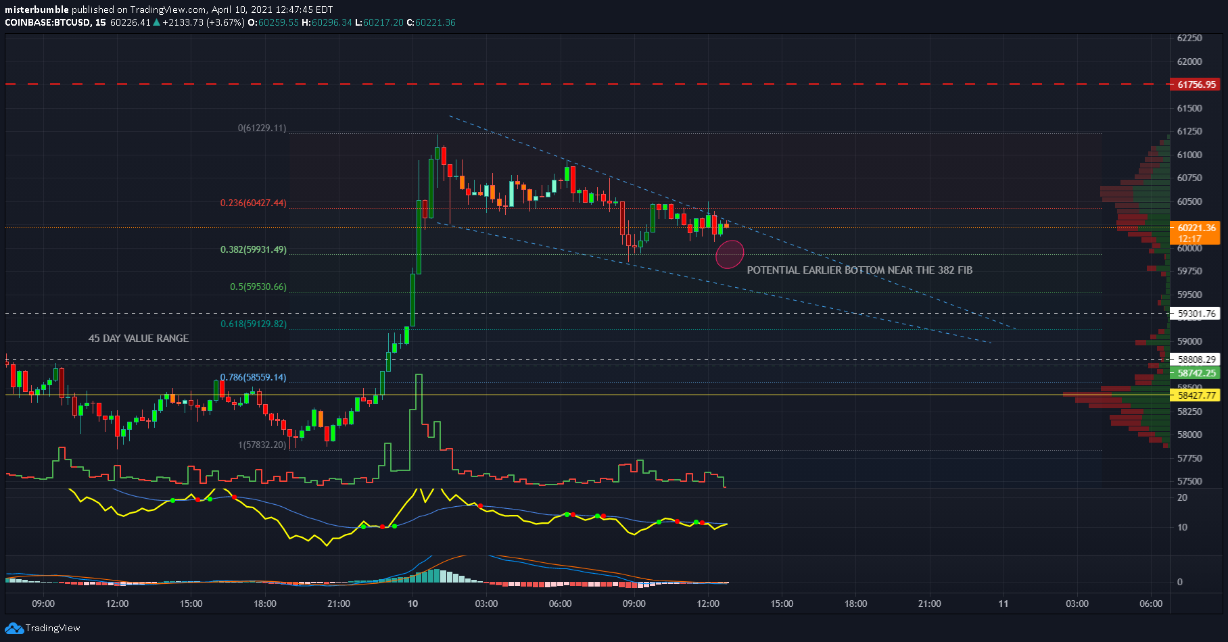Click the 0.618(59129.82) Fibonacci label
Image resolution: width=1228 pixels, height=642 pixels.
[x=254, y=324]
